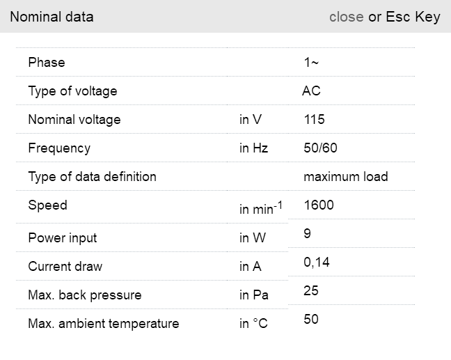Select the "in °C" unit cell
Screen dimensions: 451x360
[253, 324]
